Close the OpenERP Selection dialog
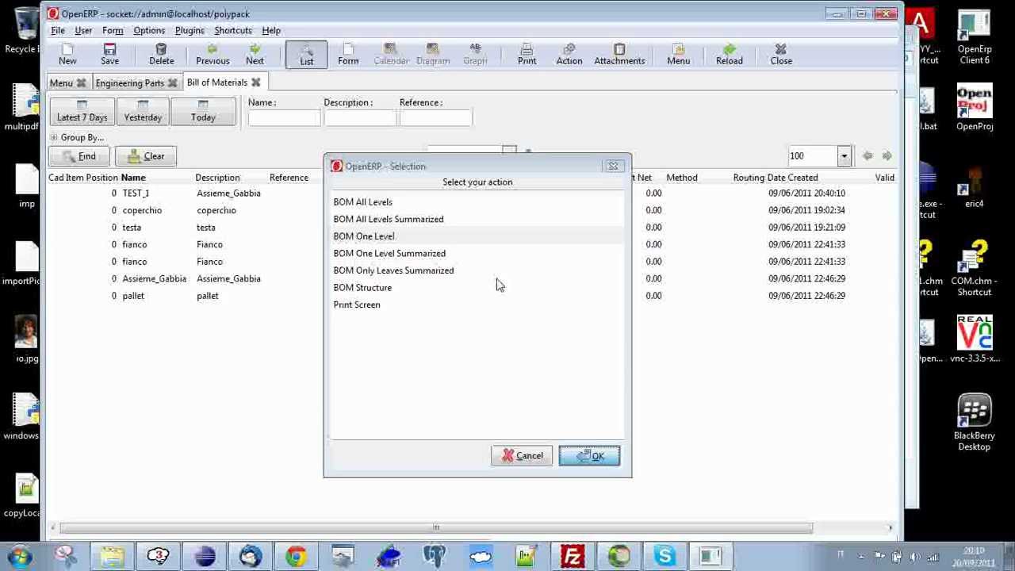 (613, 166)
